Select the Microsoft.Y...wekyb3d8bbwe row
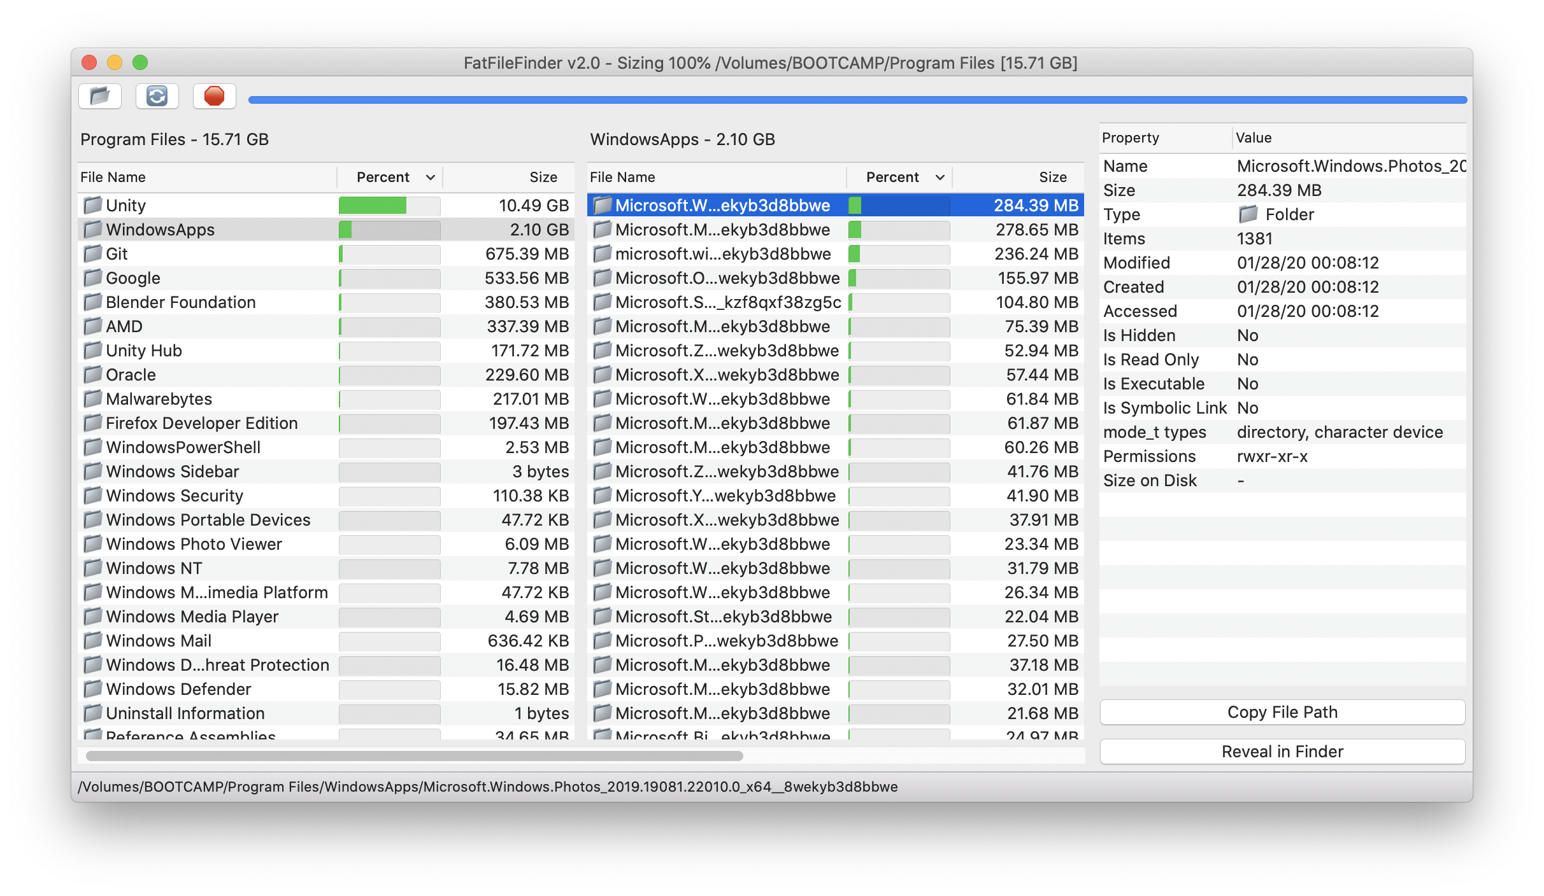 point(836,495)
